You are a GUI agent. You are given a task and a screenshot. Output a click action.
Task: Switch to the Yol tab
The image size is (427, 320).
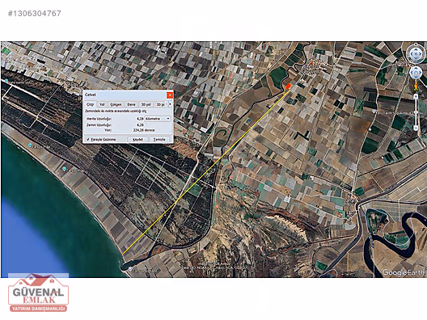pos(102,104)
